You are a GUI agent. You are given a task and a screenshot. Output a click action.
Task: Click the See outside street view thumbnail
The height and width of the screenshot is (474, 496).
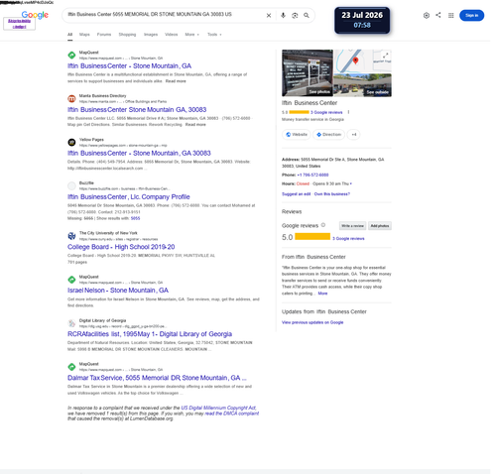click(362, 85)
